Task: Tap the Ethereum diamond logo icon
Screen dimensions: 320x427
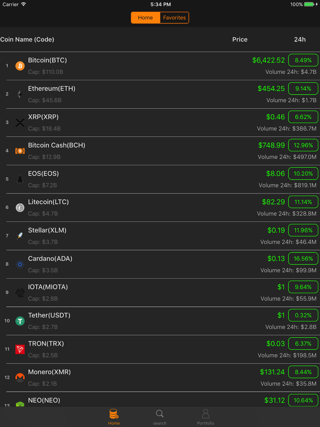Action: pos(20,94)
